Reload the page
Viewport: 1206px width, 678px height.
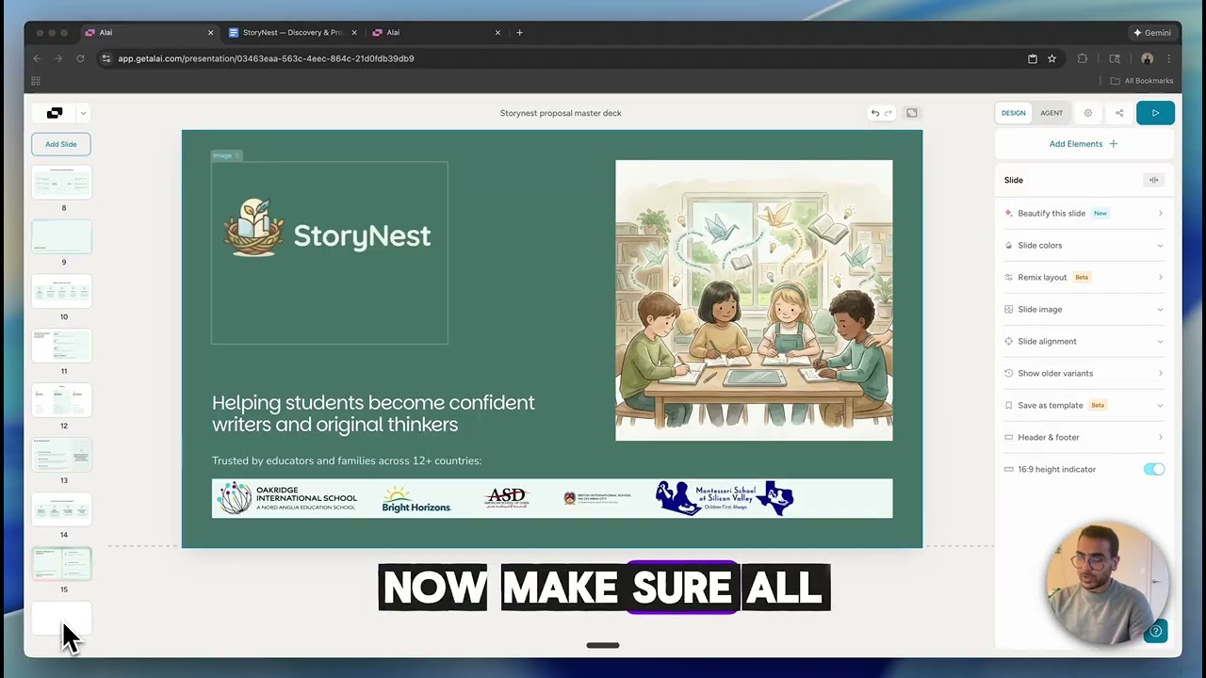coord(80,58)
